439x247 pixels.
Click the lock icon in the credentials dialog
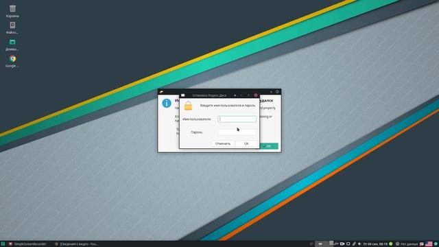(188, 106)
